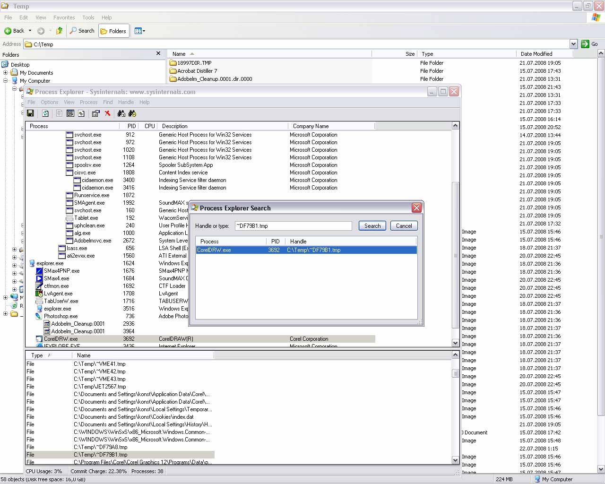Image resolution: width=605 pixels, height=484 pixels.
Task: Click the Address field showing C:\Temp
Action: [301, 44]
